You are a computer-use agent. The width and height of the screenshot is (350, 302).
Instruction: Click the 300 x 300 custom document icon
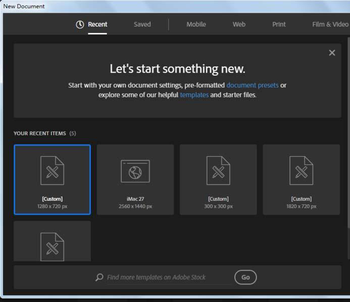[x=218, y=170]
